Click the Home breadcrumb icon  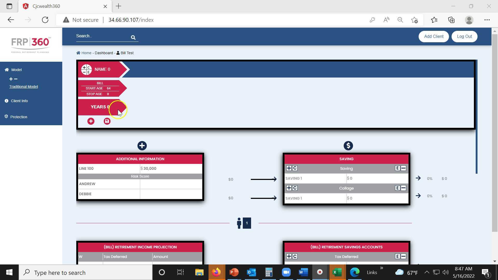[78, 53]
